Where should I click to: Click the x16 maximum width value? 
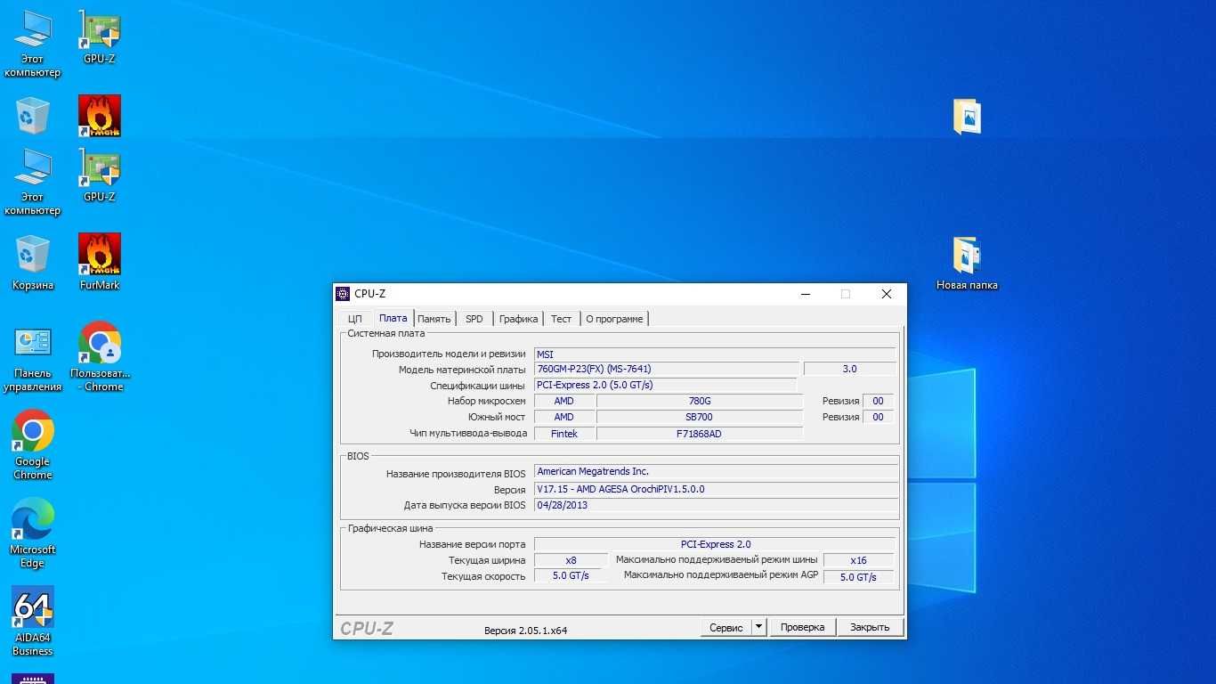pyautogui.click(x=858, y=560)
